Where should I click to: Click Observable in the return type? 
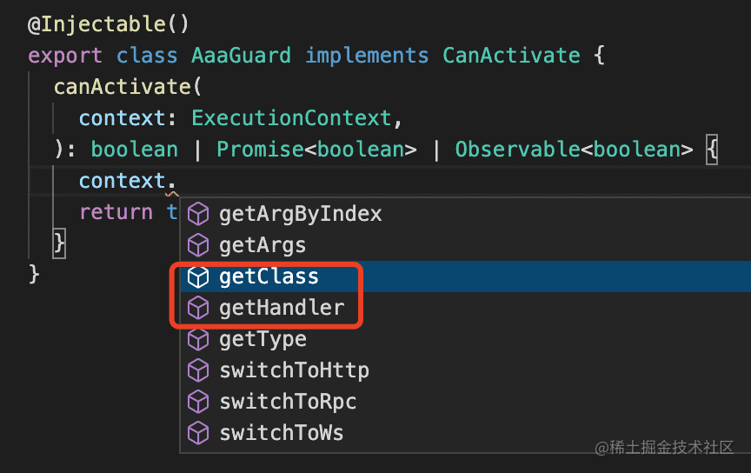[x=517, y=150]
